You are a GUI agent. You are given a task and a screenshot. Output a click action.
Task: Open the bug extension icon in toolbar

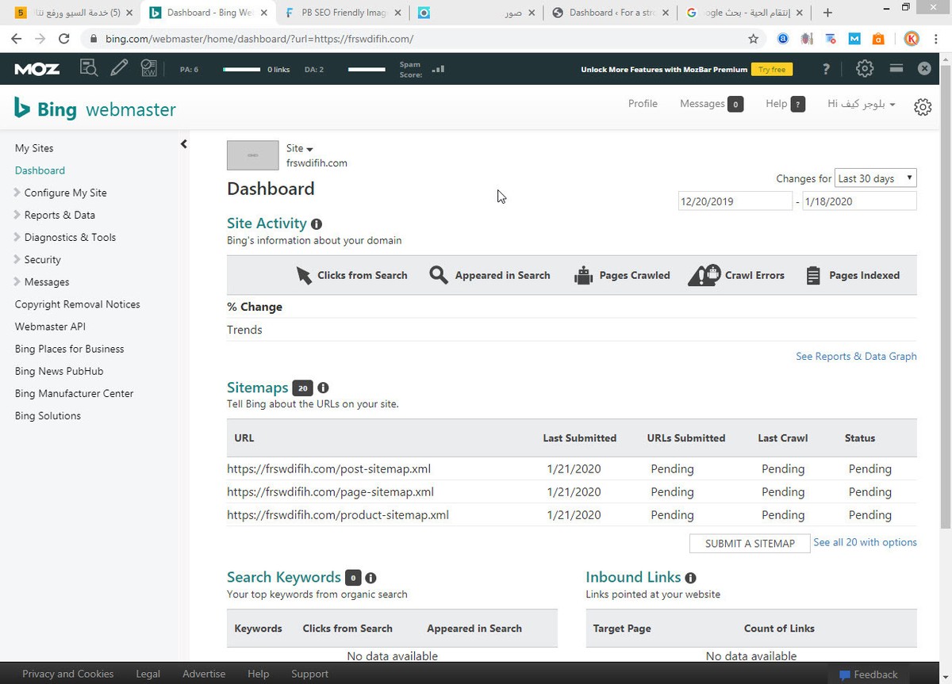coord(807,39)
